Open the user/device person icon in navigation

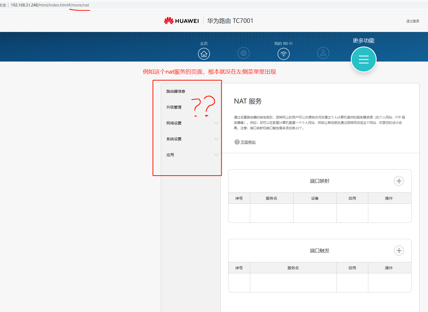(x=323, y=53)
